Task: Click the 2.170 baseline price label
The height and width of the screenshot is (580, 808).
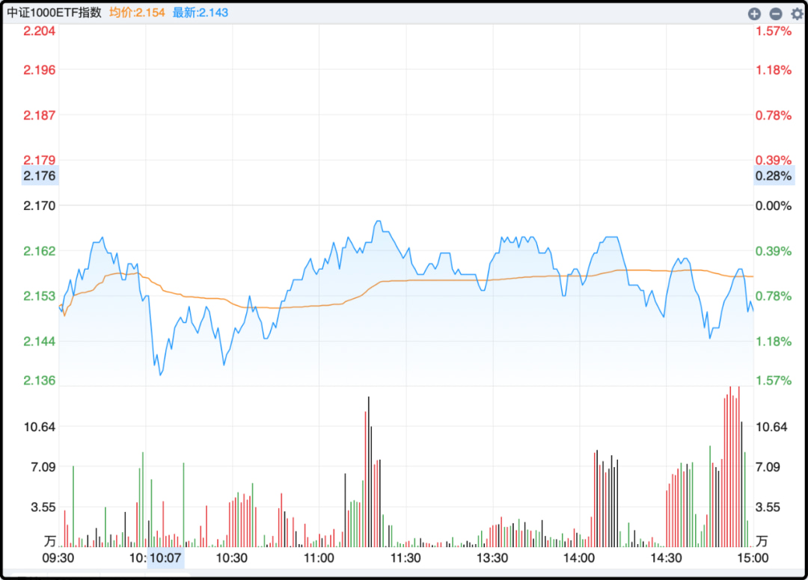Action: (39, 206)
